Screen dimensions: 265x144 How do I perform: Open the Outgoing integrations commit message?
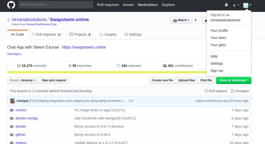click(78, 101)
